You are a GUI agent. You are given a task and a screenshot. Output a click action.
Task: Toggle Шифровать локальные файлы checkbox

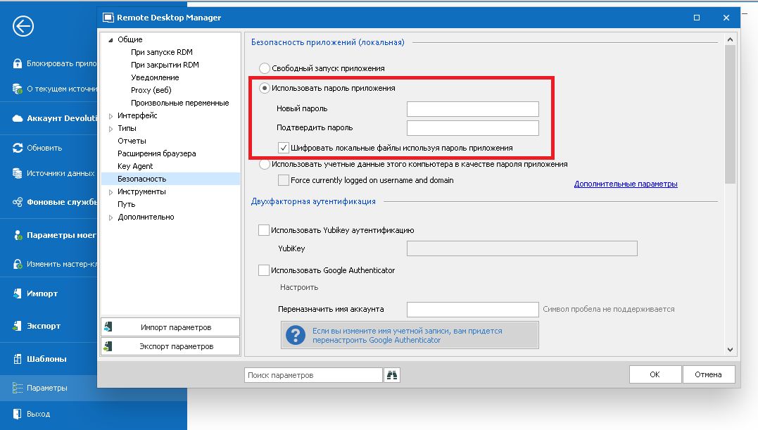[x=284, y=148]
